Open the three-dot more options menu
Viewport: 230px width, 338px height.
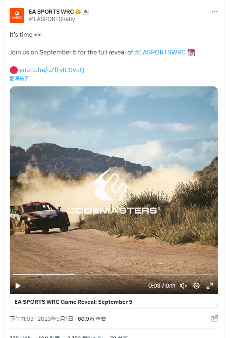point(215,12)
